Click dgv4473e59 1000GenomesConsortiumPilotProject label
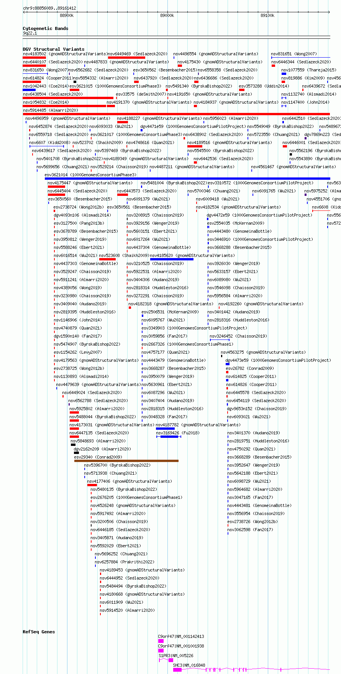The height and width of the screenshot is (674, 341). coord(278,360)
